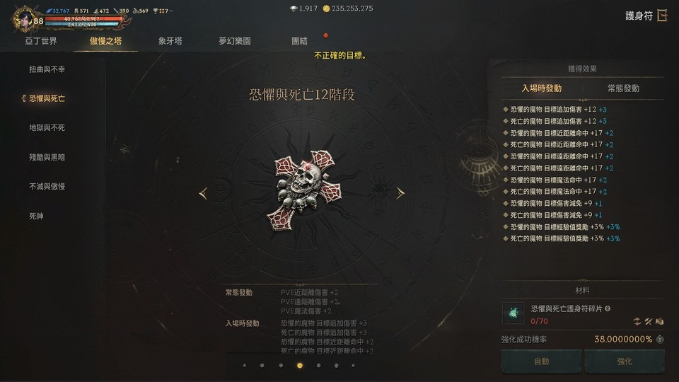This screenshot has width=679, height=382.
Task: Open the player portrait avatar
Action: pyautogui.click(x=24, y=20)
